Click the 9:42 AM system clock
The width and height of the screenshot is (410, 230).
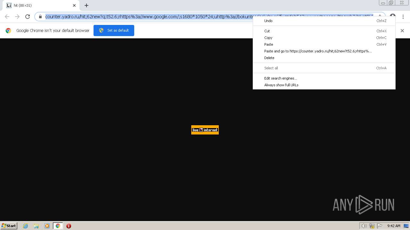[394, 226]
